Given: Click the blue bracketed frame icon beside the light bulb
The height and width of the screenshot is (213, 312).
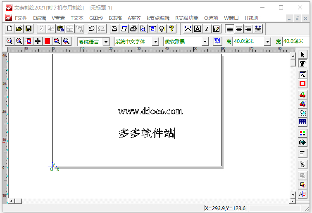Looking at the screenshot, I should click(x=152, y=28).
